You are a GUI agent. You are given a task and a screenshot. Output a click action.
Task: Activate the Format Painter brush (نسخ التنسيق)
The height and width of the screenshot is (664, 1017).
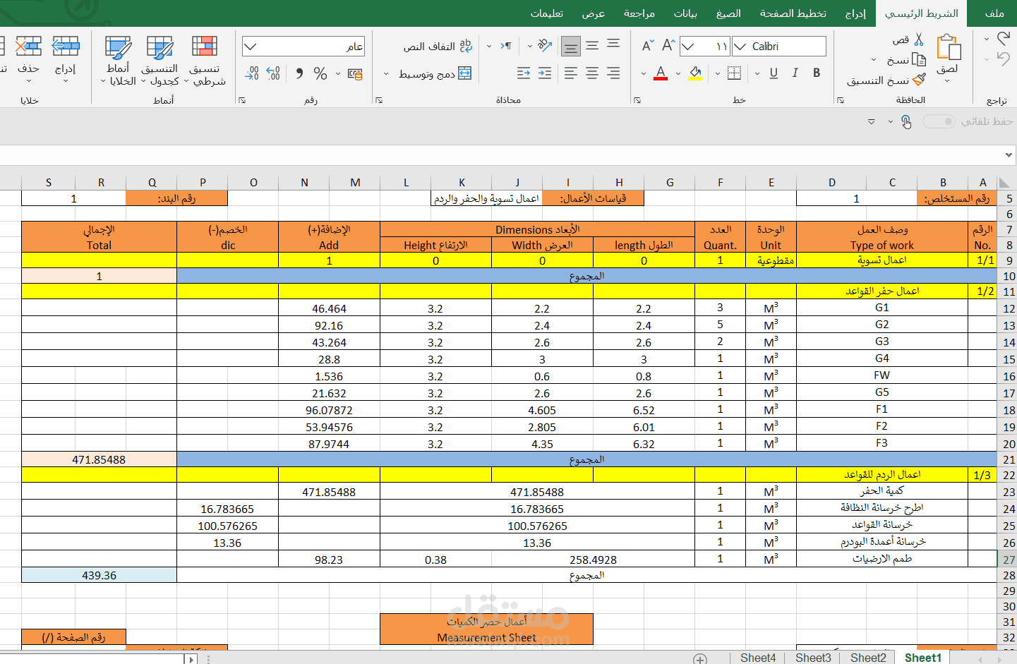click(919, 80)
